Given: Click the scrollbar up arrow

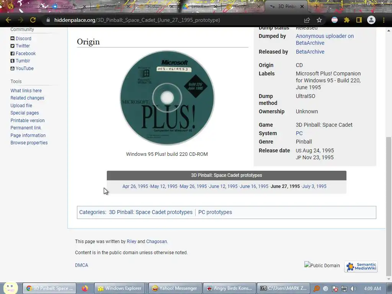Looking at the screenshot, I should point(389,31).
